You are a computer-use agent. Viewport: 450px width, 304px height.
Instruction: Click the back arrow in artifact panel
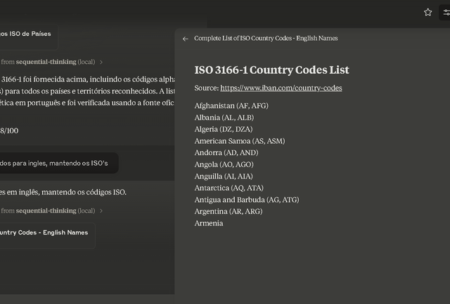click(186, 39)
